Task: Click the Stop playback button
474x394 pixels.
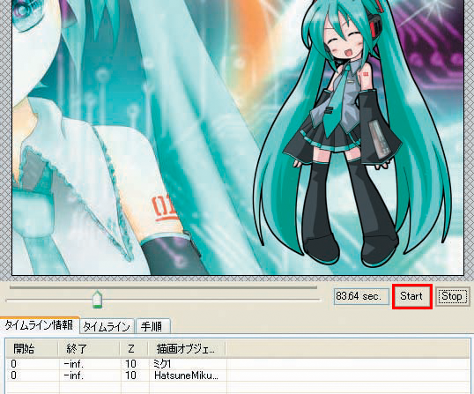Action: click(452, 296)
